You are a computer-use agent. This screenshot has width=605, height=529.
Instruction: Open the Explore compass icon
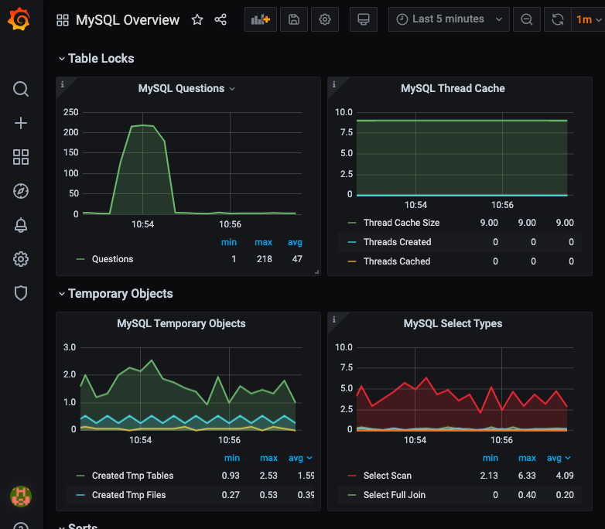(x=21, y=191)
